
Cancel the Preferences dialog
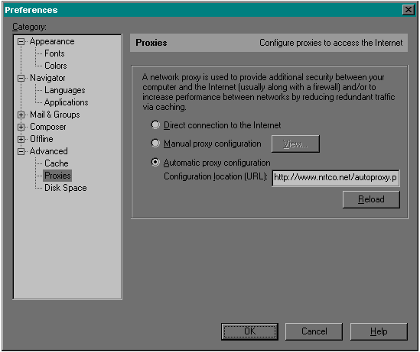coord(314,331)
